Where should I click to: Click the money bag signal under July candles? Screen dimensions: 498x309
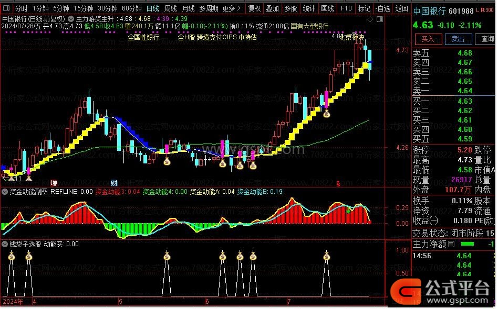tap(327, 113)
